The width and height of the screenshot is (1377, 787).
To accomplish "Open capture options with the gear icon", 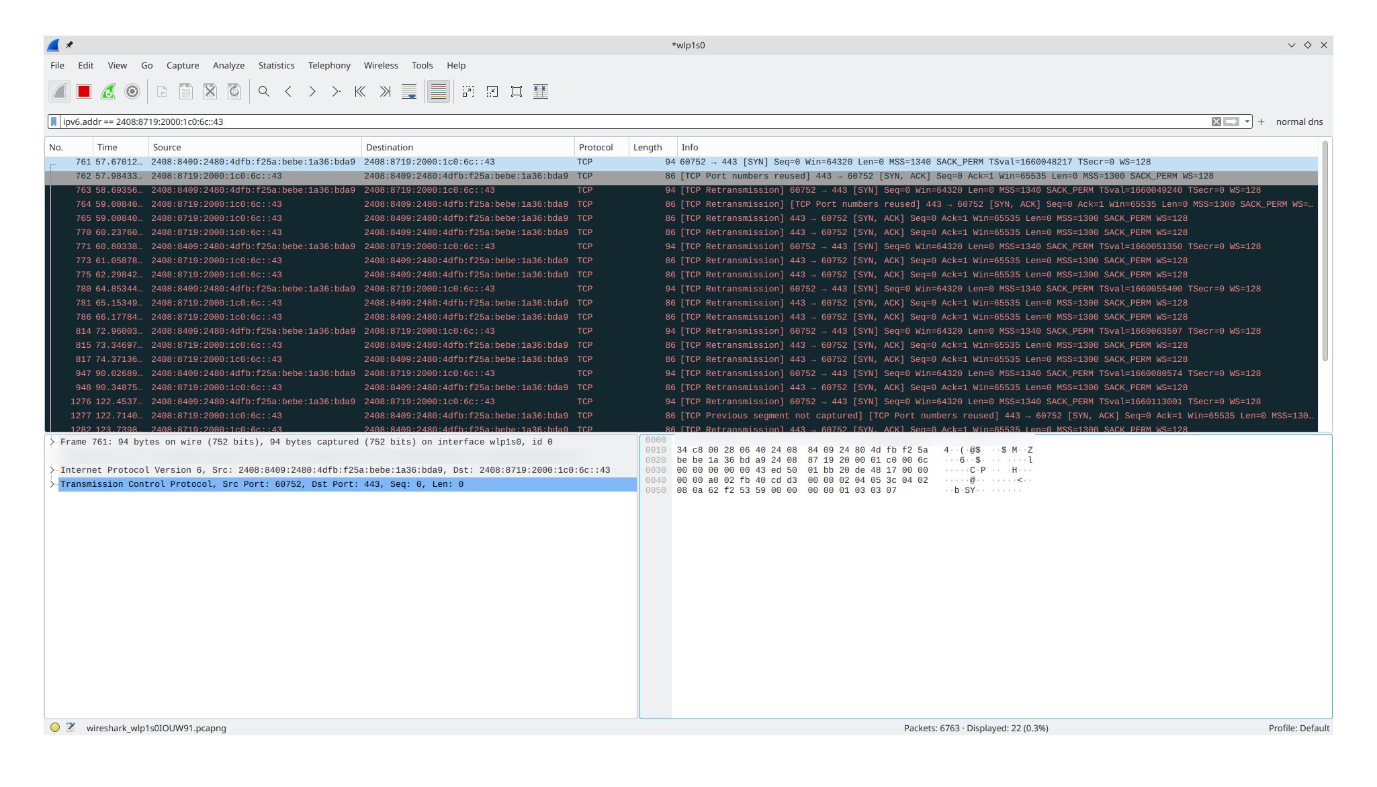I will click(x=132, y=91).
